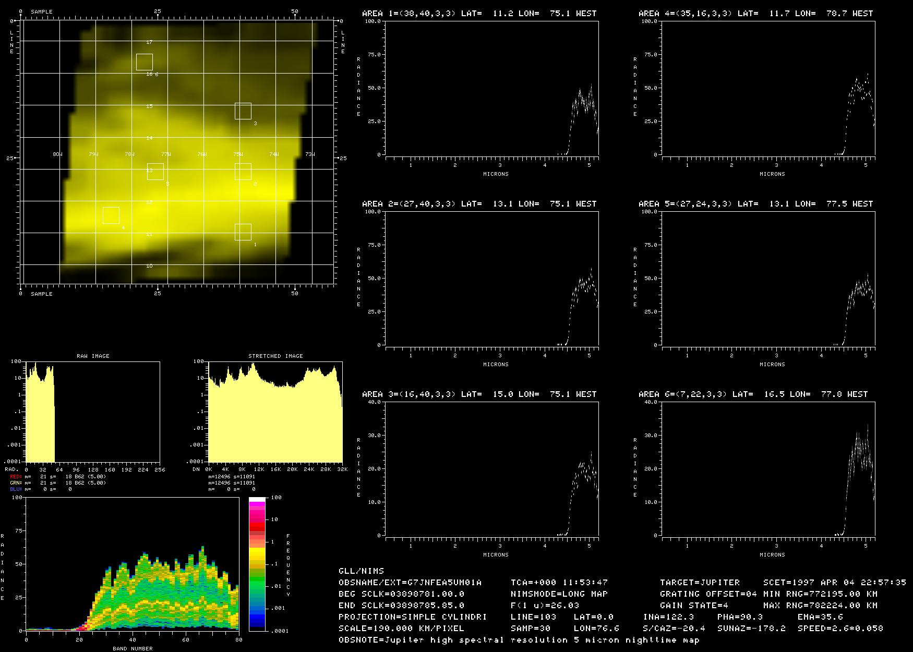913x652 pixels.
Task: Select the AREA 3 radiance spectrum plot
Action: (491, 468)
